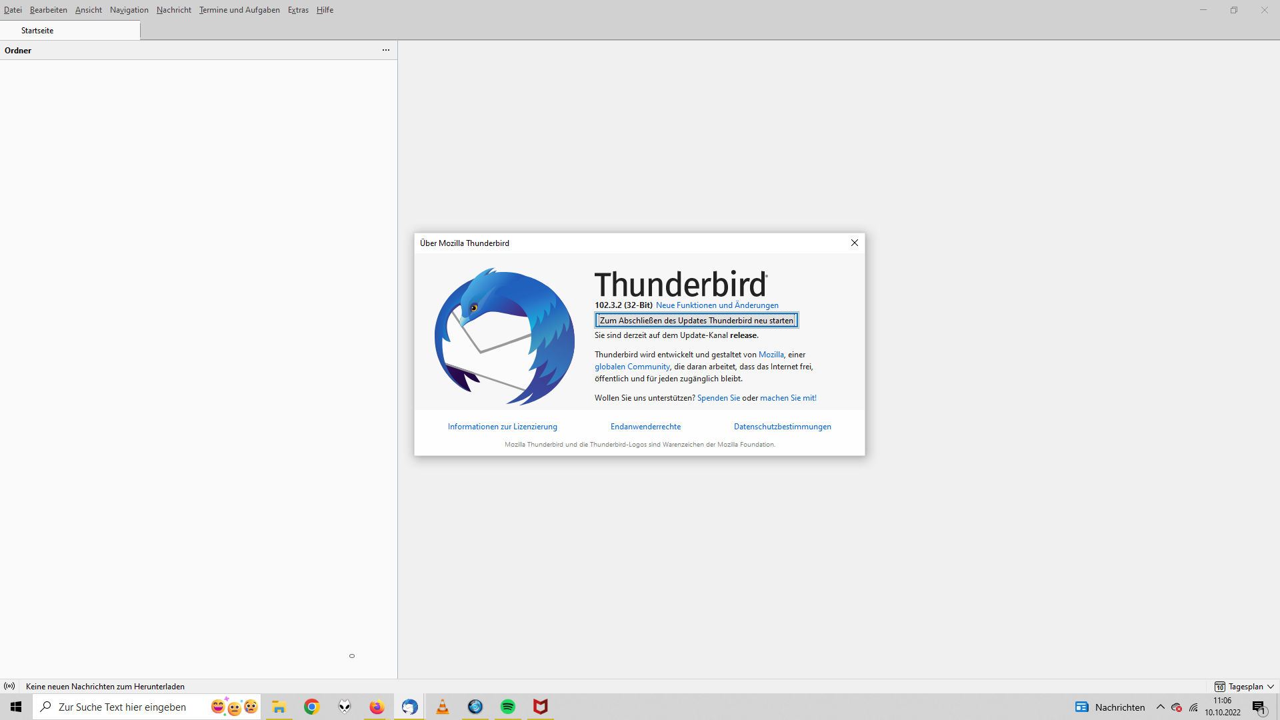
Task: Click the Windows search text field
Action: pyautogui.click(x=123, y=707)
